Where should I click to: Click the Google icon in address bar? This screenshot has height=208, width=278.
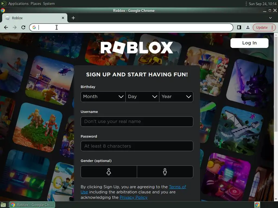[34, 27]
